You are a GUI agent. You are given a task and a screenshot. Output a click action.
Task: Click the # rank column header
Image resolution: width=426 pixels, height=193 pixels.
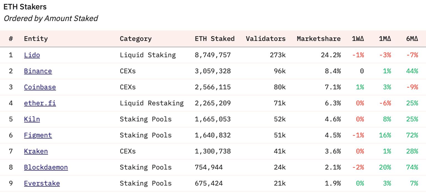(11, 39)
